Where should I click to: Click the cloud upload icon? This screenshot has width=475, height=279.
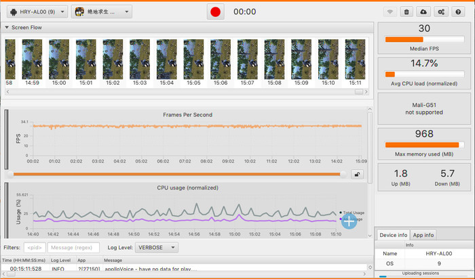pos(424,12)
